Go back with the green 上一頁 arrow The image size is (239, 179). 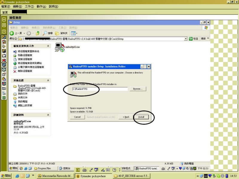(x=12, y=33)
